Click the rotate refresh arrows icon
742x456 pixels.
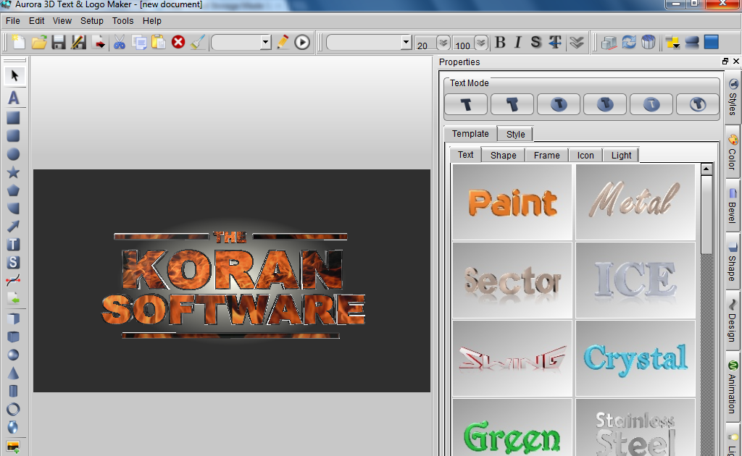(629, 42)
